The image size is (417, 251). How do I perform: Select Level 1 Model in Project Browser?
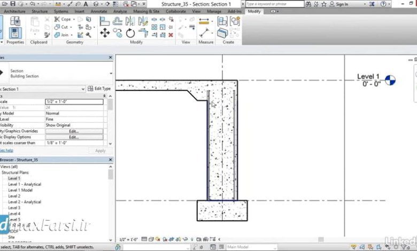click(x=20, y=190)
